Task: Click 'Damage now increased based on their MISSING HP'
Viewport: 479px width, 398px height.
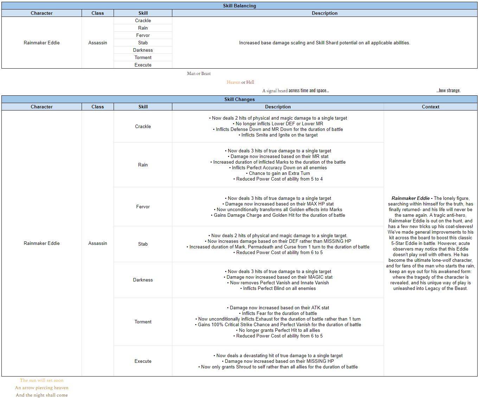Action: tap(278, 361)
